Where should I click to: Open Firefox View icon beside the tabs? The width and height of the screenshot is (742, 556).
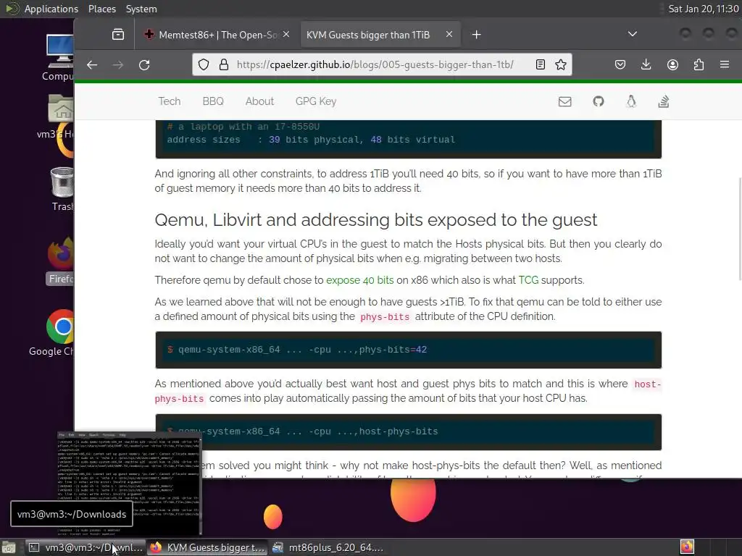(118, 35)
